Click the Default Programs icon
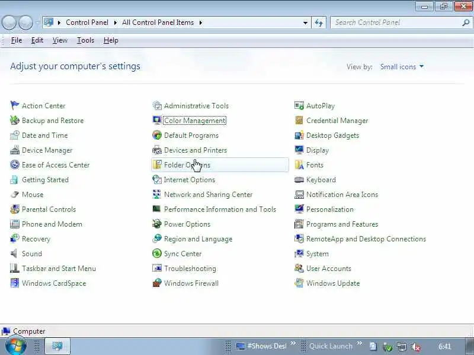 (x=157, y=135)
